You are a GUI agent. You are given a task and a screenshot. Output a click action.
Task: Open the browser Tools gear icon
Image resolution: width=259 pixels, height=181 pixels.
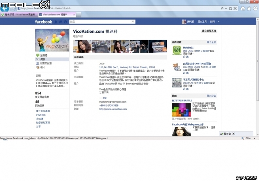click(x=255, y=9)
